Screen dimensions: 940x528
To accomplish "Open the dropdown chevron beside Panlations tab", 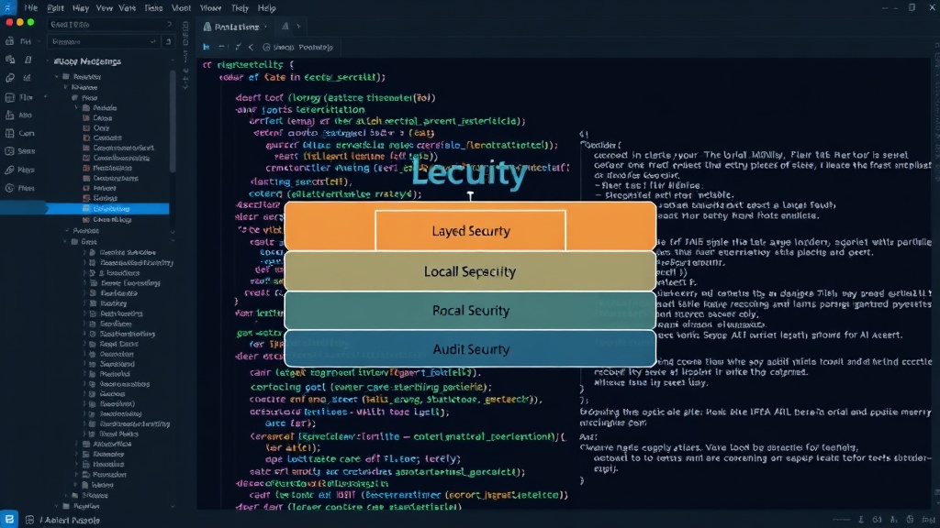I will [265, 27].
